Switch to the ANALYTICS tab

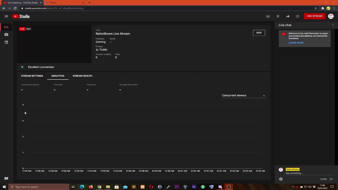point(58,76)
